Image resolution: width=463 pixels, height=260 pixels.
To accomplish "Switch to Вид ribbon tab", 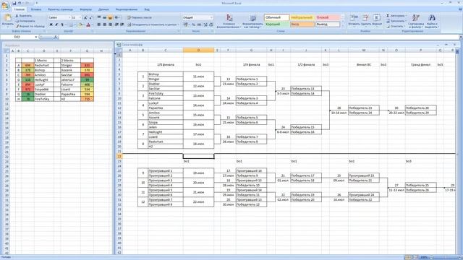I will pyautogui.click(x=147, y=9).
